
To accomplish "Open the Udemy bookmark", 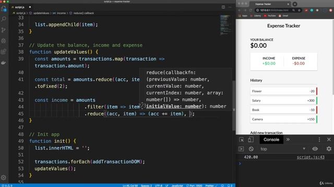I will [255, 16].
